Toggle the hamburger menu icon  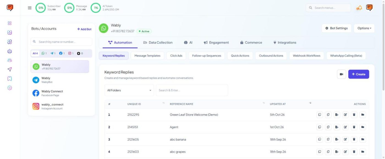pos(30,8)
